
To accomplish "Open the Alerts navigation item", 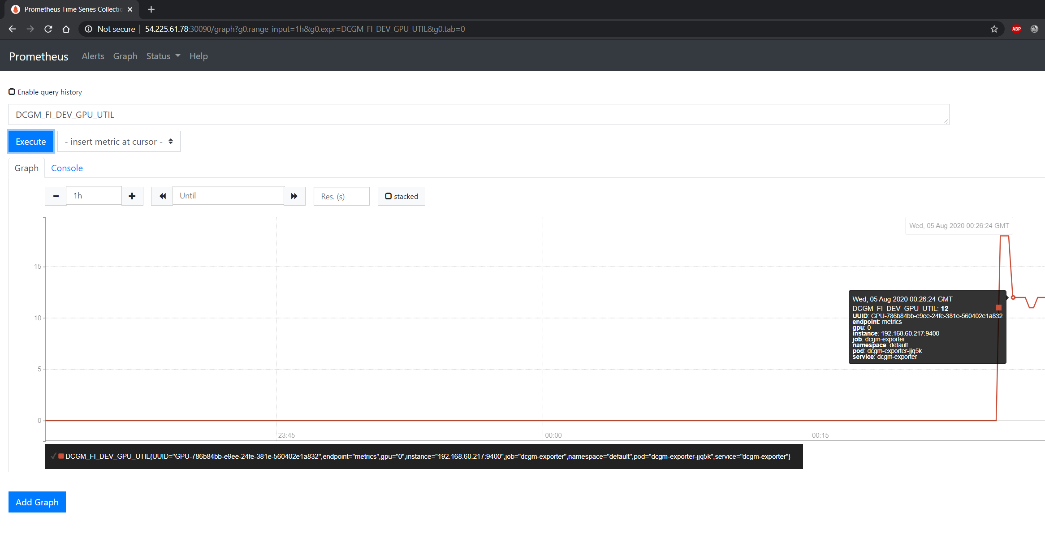I will [93, 56].
